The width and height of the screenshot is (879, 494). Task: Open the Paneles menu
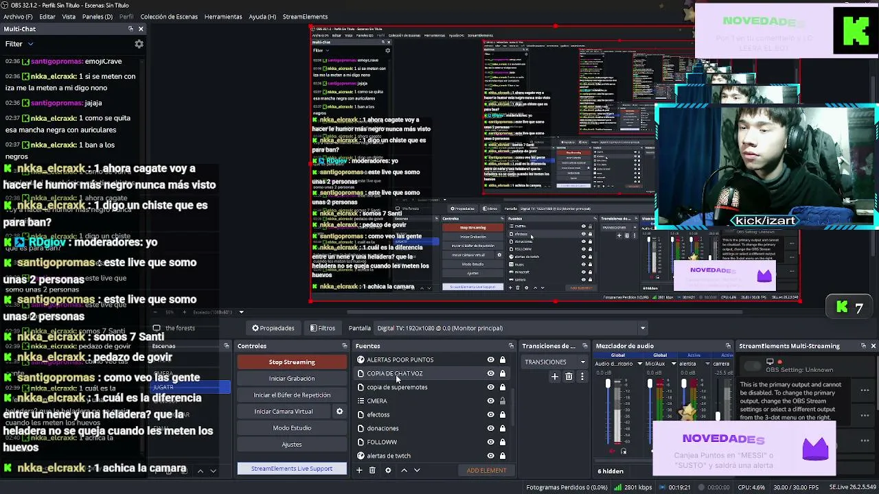[x=98, y=16]
